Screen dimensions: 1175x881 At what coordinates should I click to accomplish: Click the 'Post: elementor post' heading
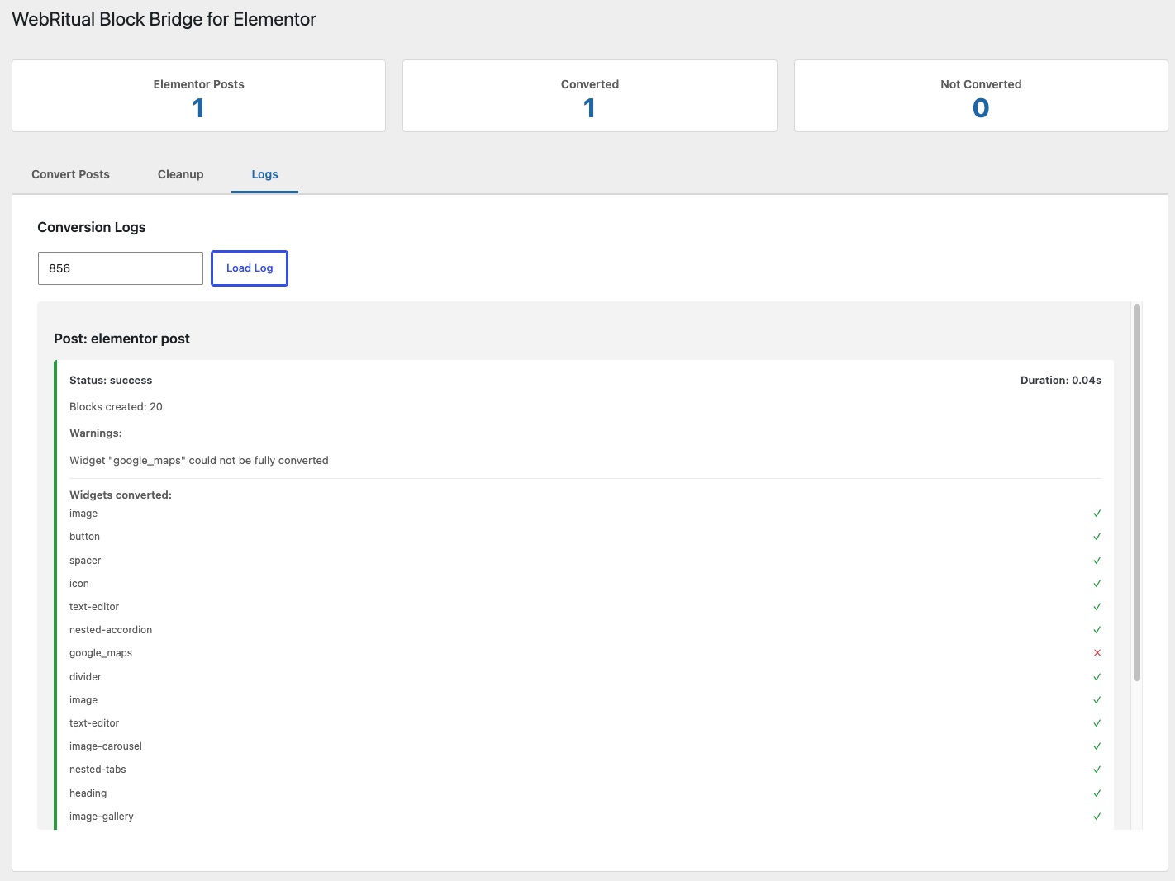[122, 339]
